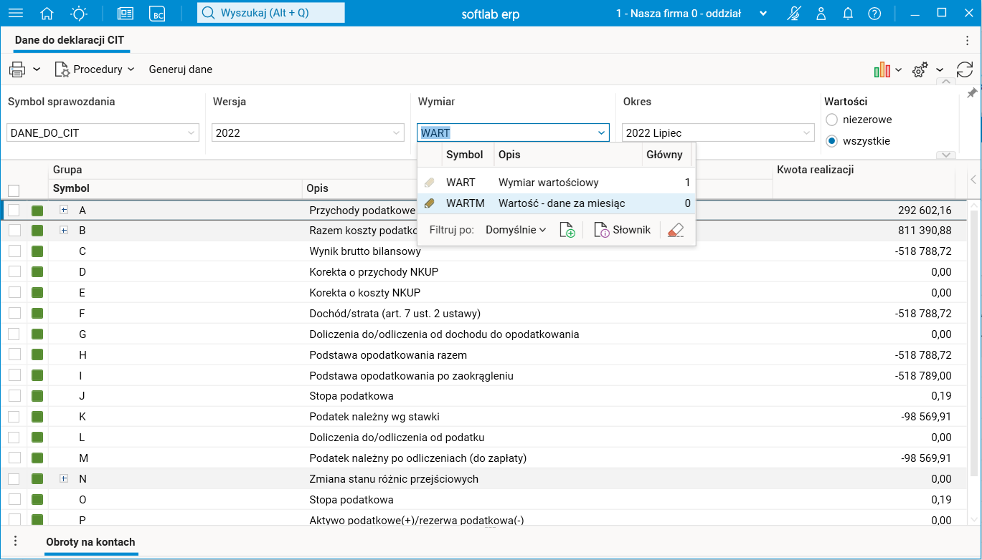Tick the checkbox for row M
The height and width of the screenshot is (560, 982).
pos(14,458)
